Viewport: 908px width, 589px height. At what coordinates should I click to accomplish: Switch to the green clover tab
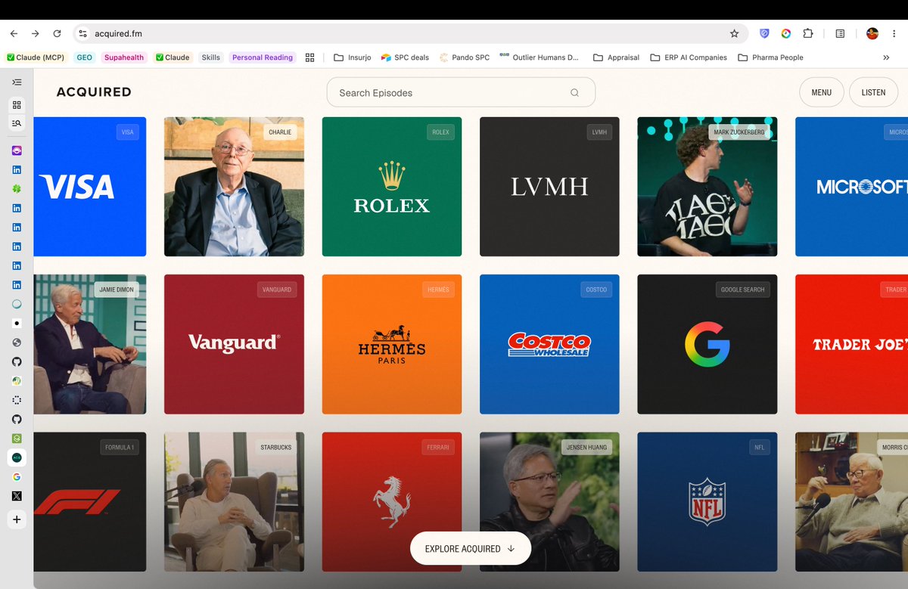coord(17,188)
